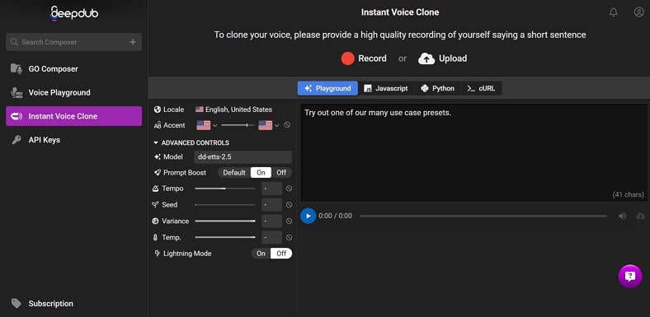
Task: Click the Lightning Mode bolt icon
Action: point(157,254)
